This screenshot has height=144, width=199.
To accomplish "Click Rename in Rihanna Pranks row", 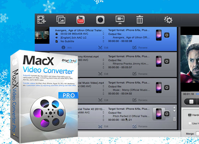I will [x=140, y=74].
